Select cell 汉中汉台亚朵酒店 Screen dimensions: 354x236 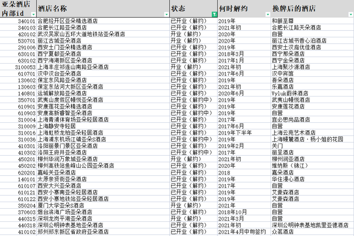pyautogui.click(x=103, y=74)
